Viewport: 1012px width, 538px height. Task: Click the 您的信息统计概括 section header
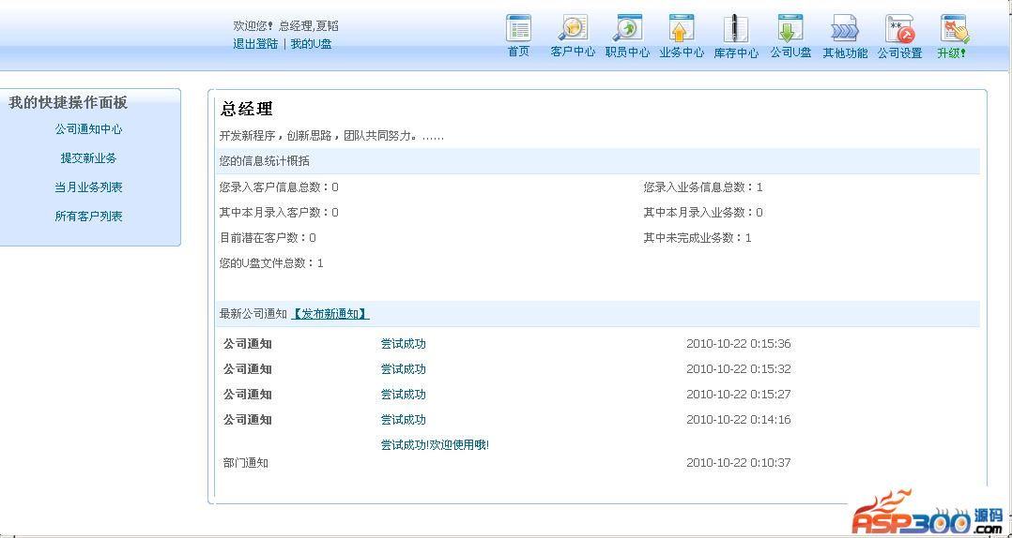tap(265, 161)
